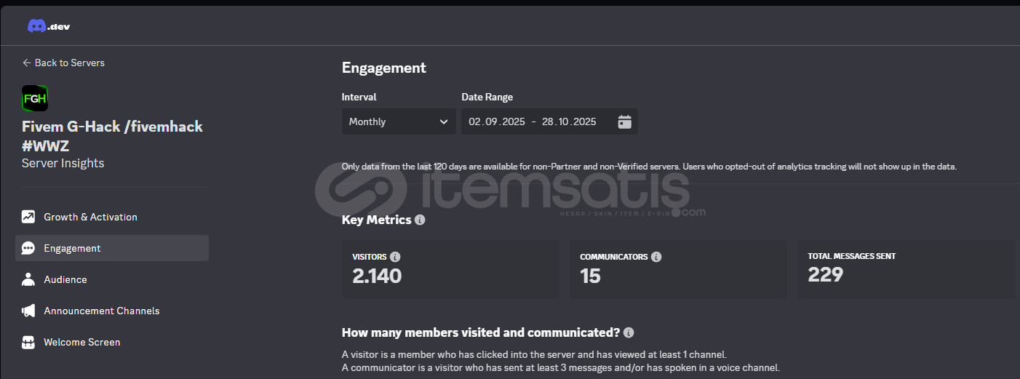This screenshot has width=1020, height=379.
Task: Click the Growth & Activation chart icon
Action: tap(28, 217)
